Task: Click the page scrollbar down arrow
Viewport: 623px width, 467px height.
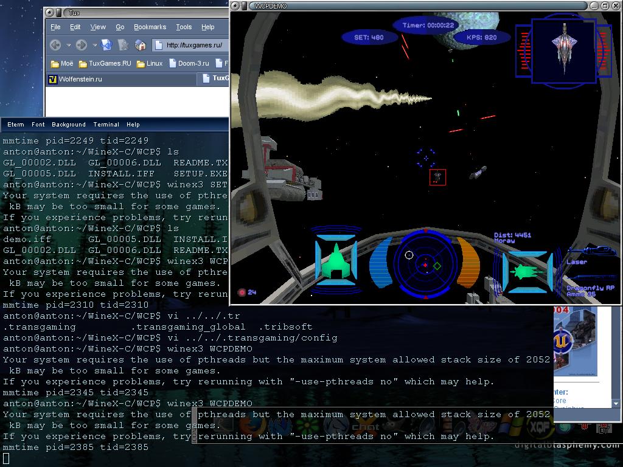Action: (616, 404)
